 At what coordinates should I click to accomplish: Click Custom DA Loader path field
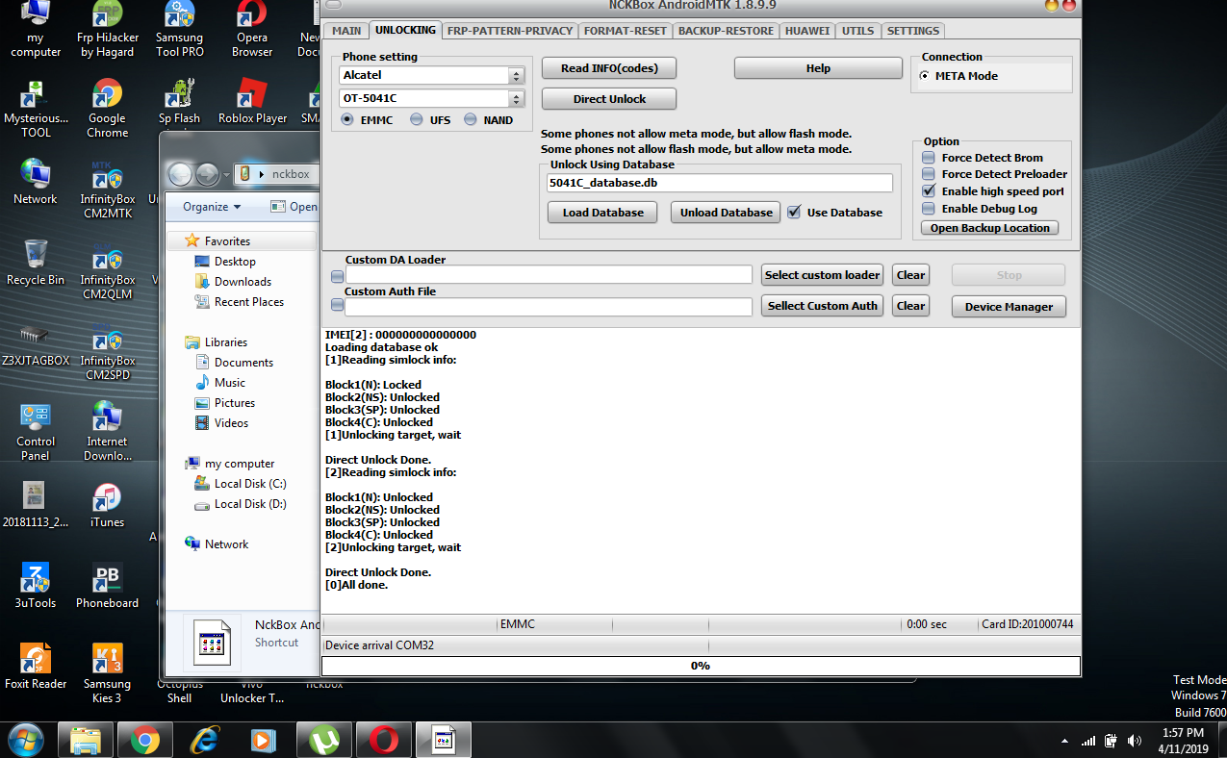pyautogui.click(x=549, y=275)
